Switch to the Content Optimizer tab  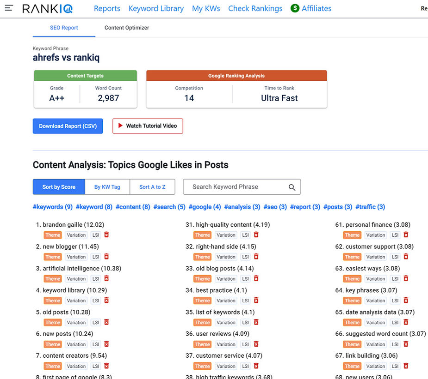coord(127,28)
